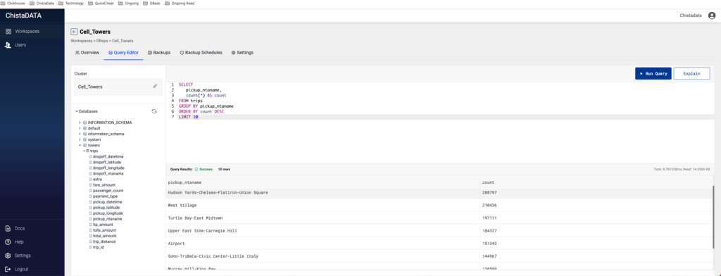Expand the lowercase information_schema node
Viewport: 721px width, 276px height.
coord(80,134)
